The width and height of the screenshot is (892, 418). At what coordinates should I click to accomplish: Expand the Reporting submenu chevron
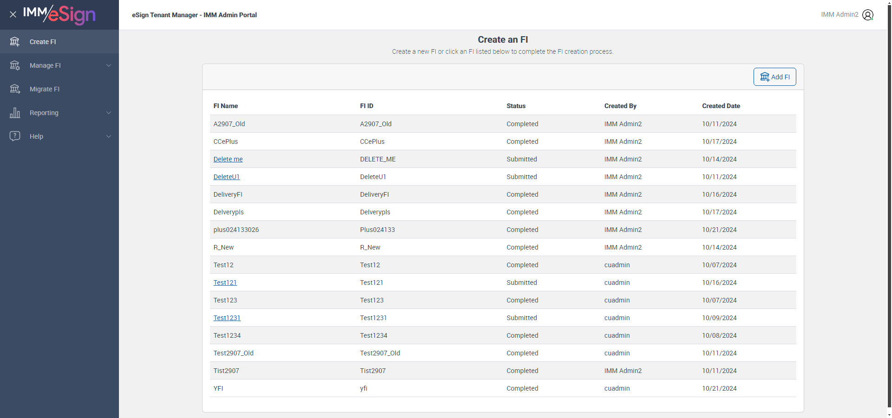pos(109,113)
